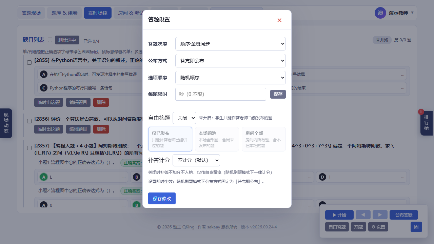Screen dimensions: 434x244
Task: Click the 固 pin button
Action: click(x=416, y=227)
